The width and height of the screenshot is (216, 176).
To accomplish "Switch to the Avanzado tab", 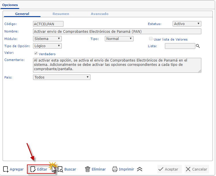I will [99, 14].
